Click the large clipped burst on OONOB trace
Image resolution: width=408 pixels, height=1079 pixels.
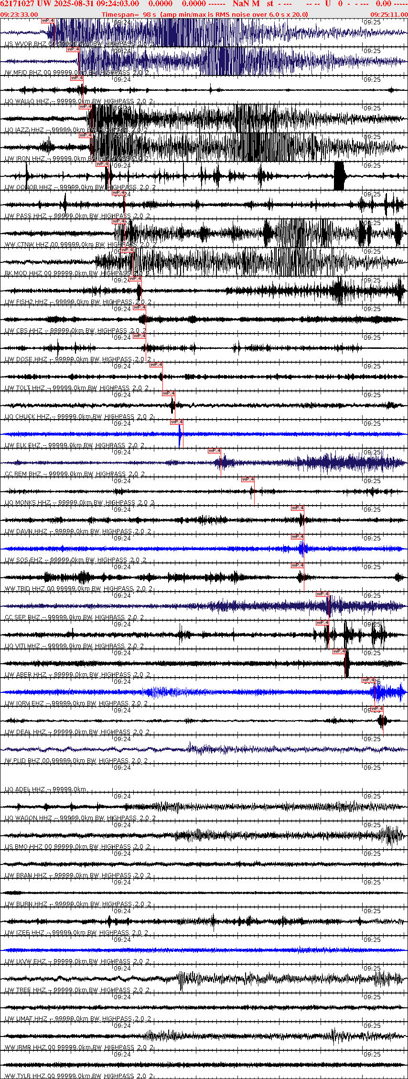(339, 176)
